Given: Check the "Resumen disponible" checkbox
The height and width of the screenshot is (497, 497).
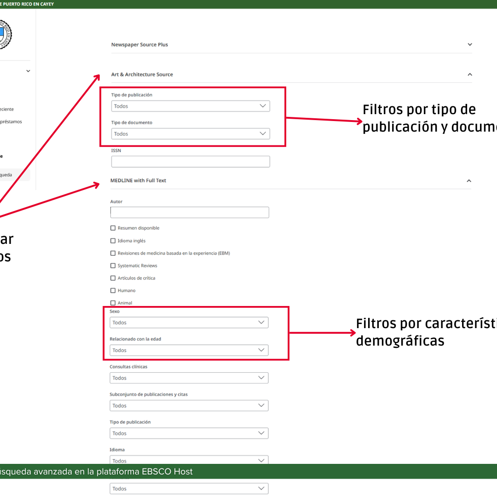Looking at the screenshot, I should point(113,228).
